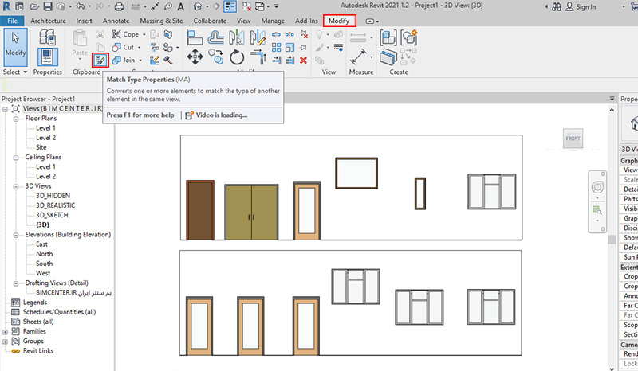Open the Manage ribbon tab
638x371 pixels.
click(273, 21)
